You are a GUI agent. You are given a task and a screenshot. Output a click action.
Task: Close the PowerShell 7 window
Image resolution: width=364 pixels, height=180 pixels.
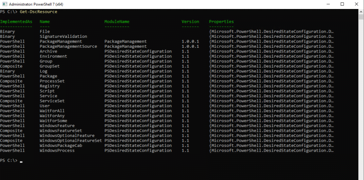coord(356,4)
